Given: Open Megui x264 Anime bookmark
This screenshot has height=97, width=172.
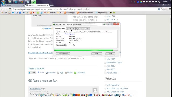Looking at the screenshot, I should pos(85,13).
